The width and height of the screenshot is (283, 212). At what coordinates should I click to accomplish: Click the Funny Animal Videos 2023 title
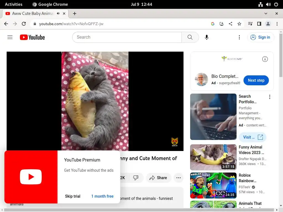tap(251, 150)
